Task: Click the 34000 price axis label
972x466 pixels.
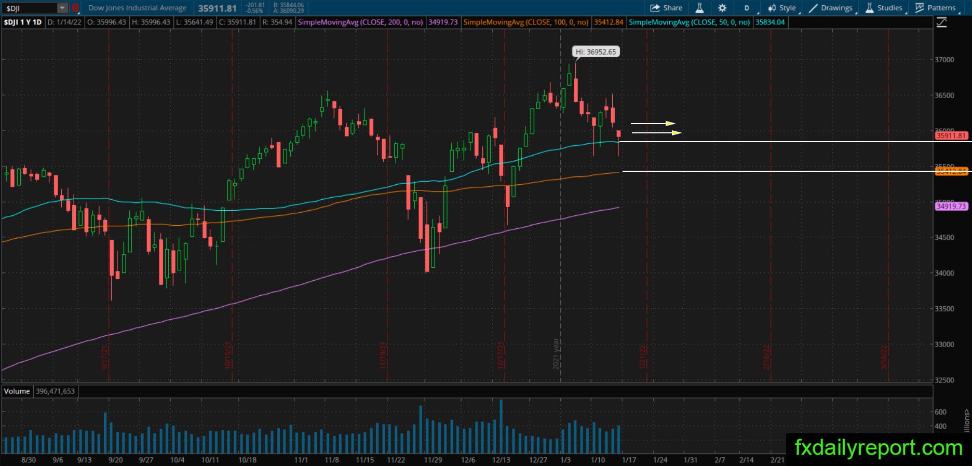Action: click(x=944, y=273)
